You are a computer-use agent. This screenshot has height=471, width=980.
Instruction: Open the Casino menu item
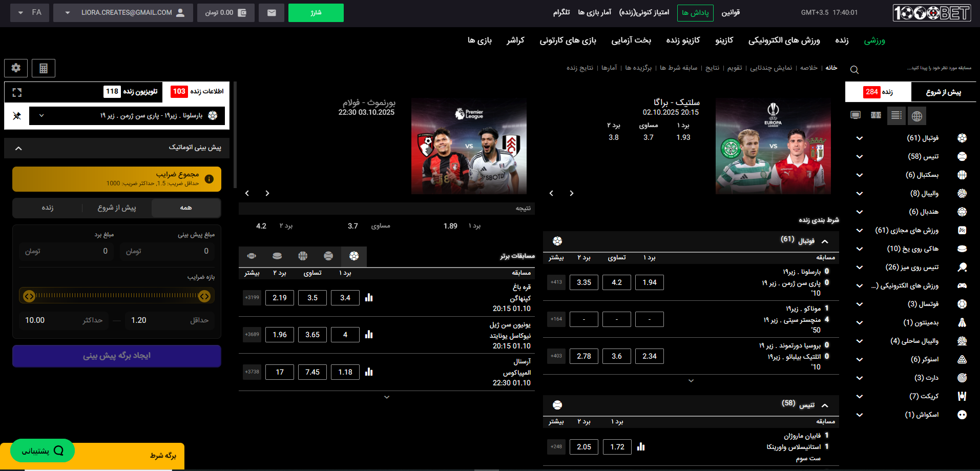coord(724,40)
